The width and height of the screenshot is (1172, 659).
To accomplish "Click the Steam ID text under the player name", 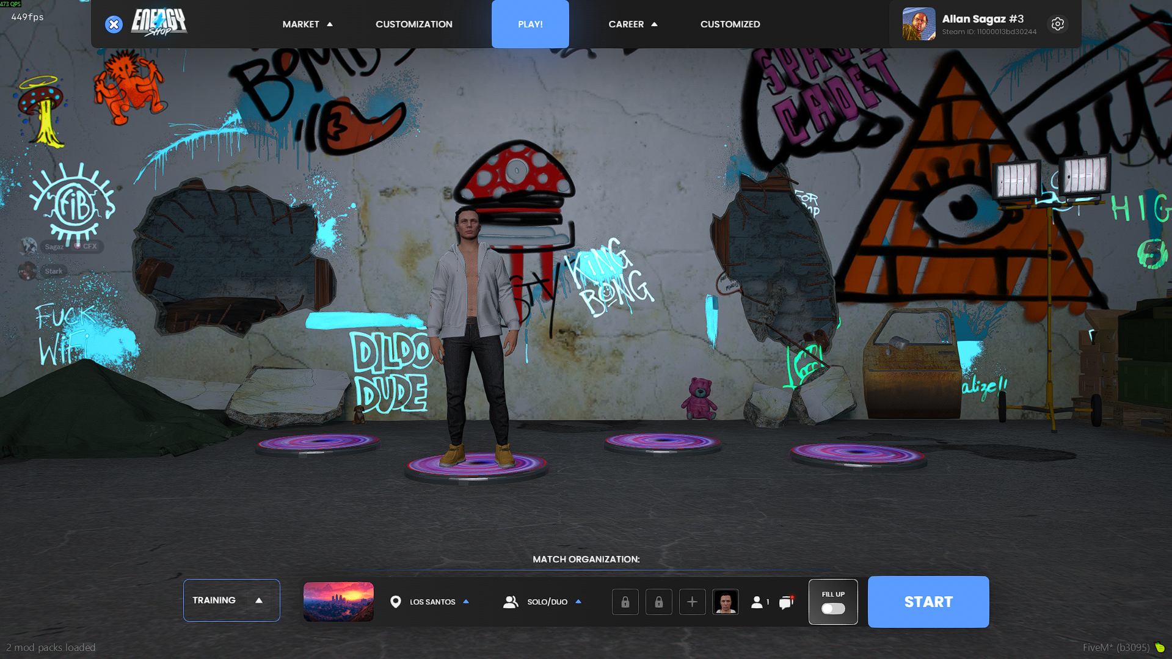I will click(989, 32).
